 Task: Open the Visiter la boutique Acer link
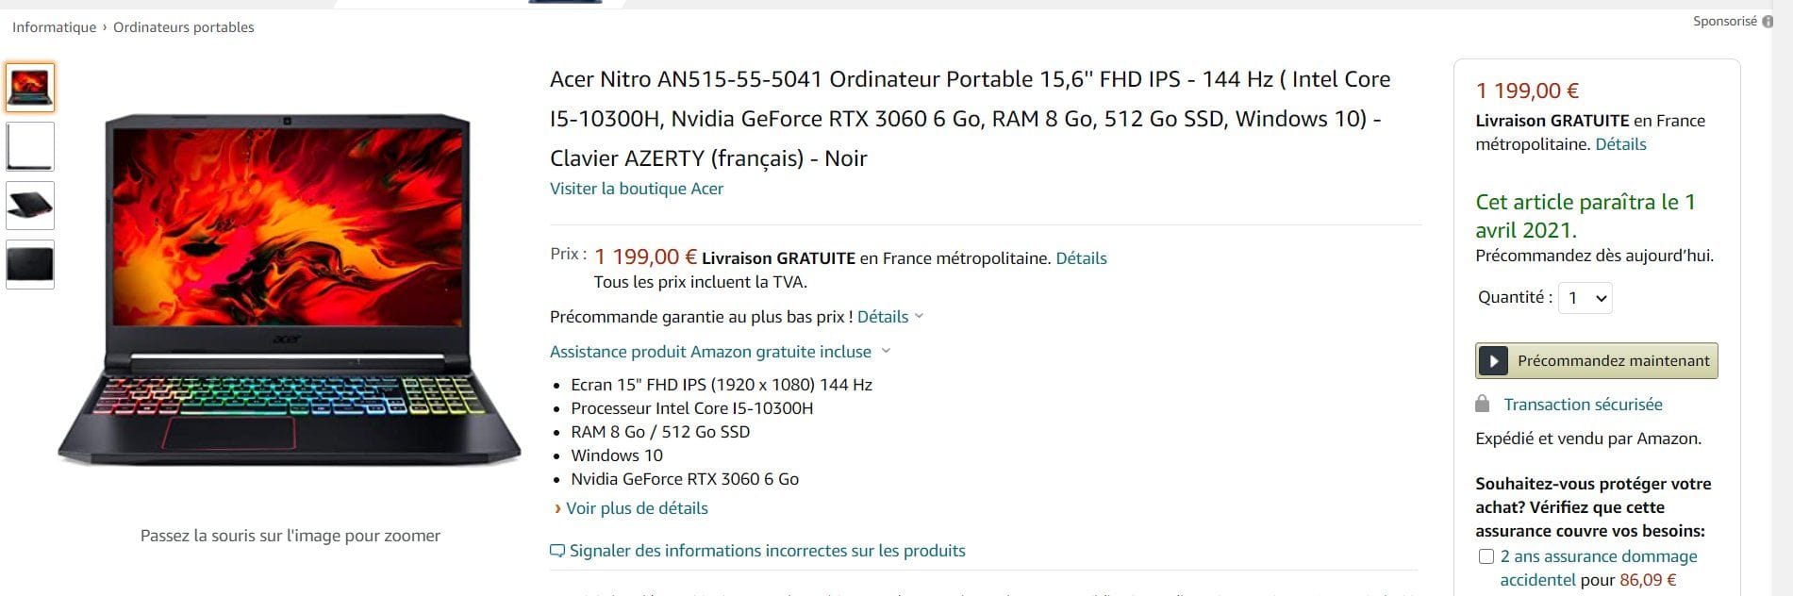(x=637, y=189)
